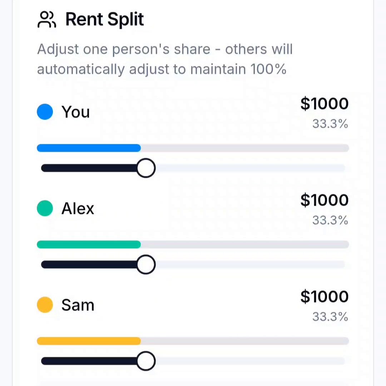
Task: Click the slider handle for You
Action: click(146, 168)
